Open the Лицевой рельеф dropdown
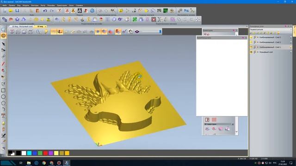The height and width of the screenshot is (166, 296). 271,30
